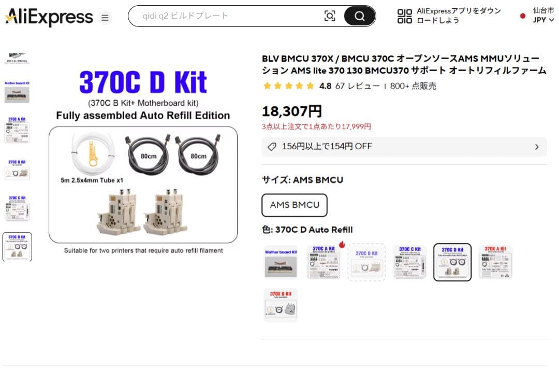Click the Mother board Kit variant thumbnail
Screen dimensions: 559x369
click(280, 262)
